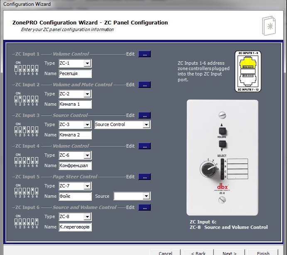Open the Edit button for ZC Input 2
This screenshot has width=287, height=255.
(x=144, y=85)
